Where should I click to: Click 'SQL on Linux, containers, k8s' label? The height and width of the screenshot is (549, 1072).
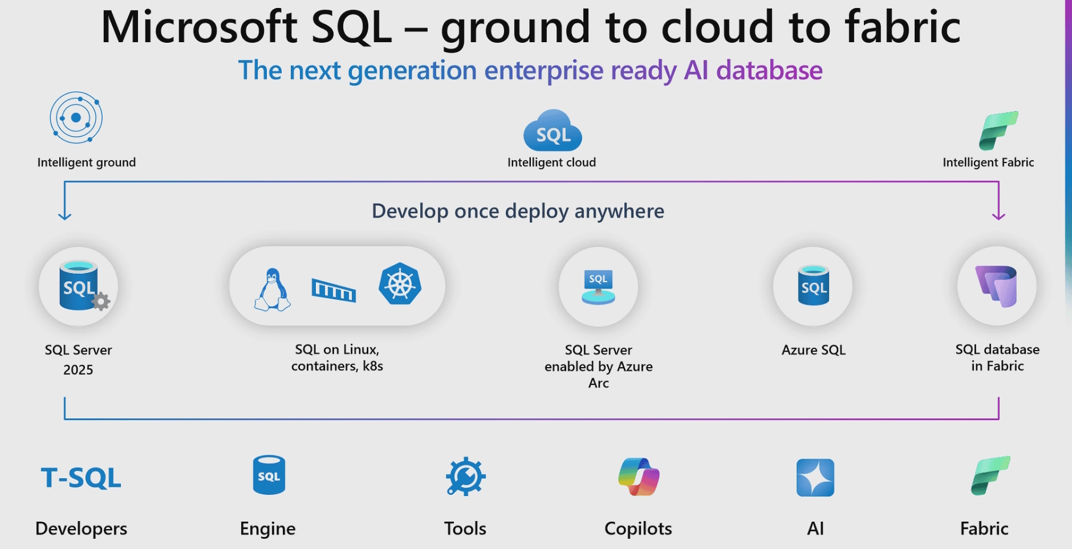[337, 357]
